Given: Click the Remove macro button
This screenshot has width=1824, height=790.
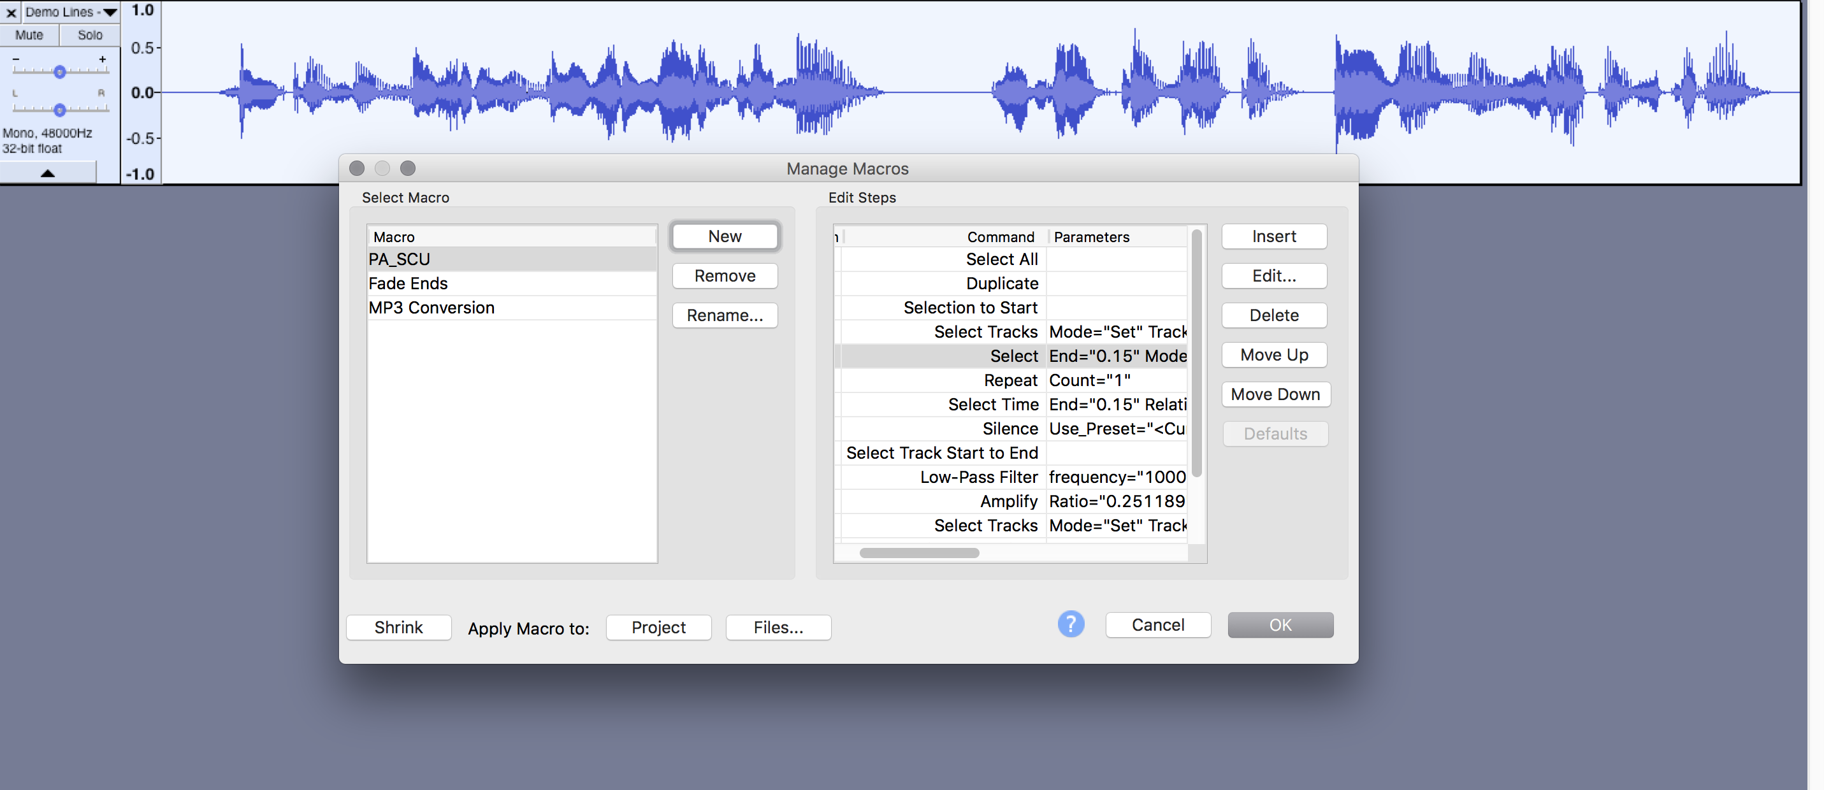Looking at the screenshot, I should coord(723,276).
